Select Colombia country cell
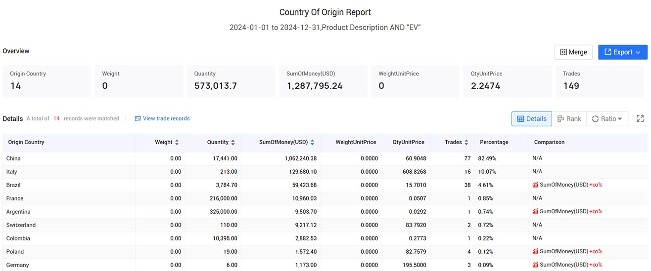The image size is (651, 271). pyautogui.click(x=18, y=238)
